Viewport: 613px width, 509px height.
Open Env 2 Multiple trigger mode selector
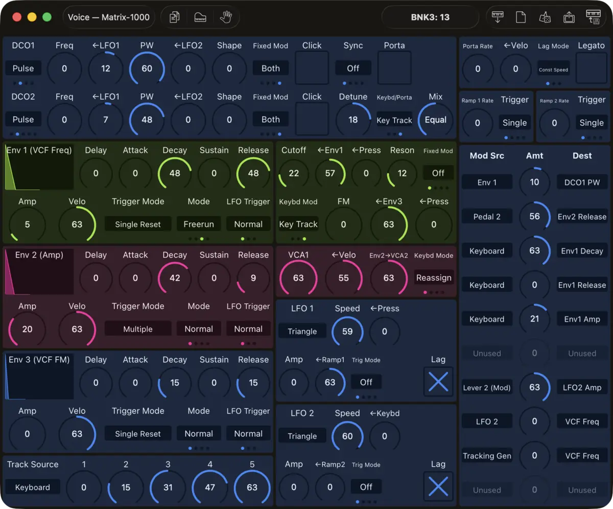(x=138, y=329)
